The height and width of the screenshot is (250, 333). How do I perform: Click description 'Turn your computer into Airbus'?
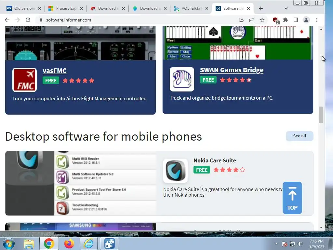(79, 99)
